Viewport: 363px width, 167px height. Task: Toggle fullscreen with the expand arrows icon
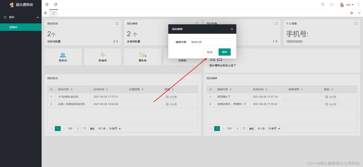tap(332, 5)
